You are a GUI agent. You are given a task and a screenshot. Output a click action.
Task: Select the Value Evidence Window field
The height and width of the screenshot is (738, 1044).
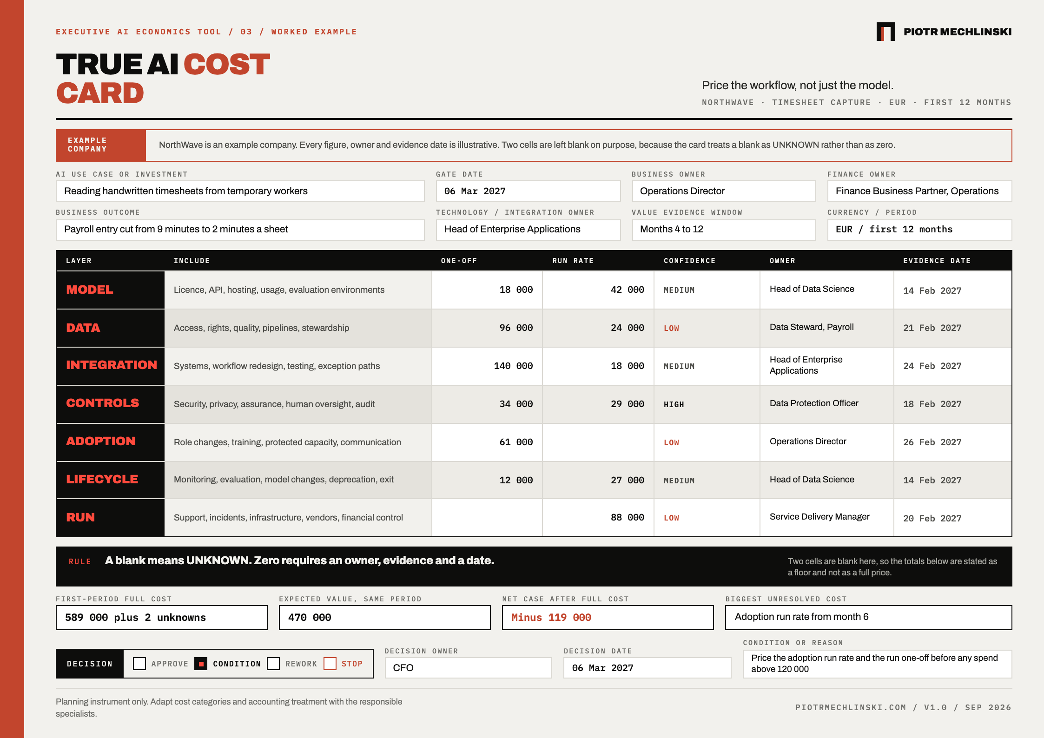tap(724, 230)
